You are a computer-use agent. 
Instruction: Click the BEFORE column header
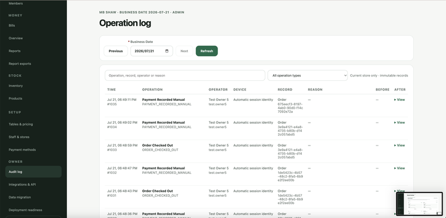point(382,90)
